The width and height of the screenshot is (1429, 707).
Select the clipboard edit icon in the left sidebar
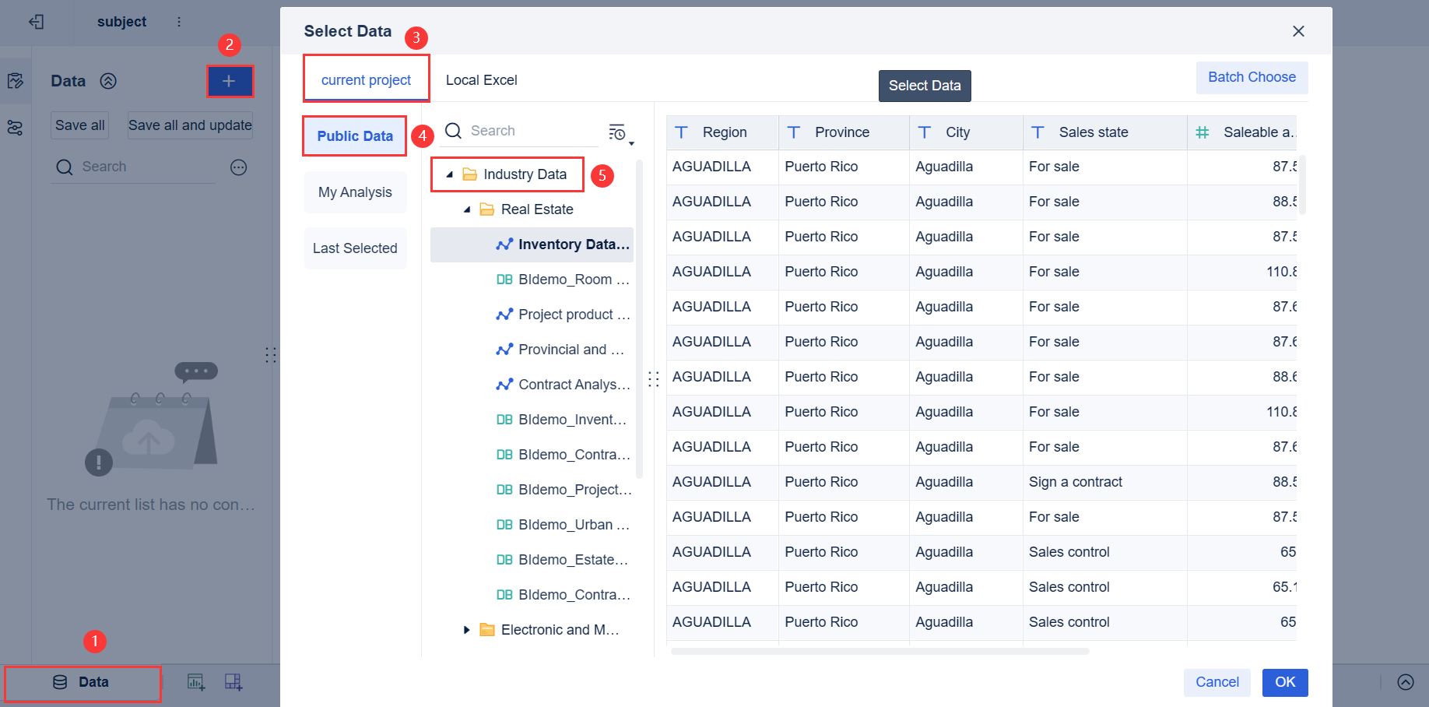[x=16, y=80]
